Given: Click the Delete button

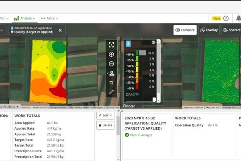Looking at the screenshot, I should [106, 125].
